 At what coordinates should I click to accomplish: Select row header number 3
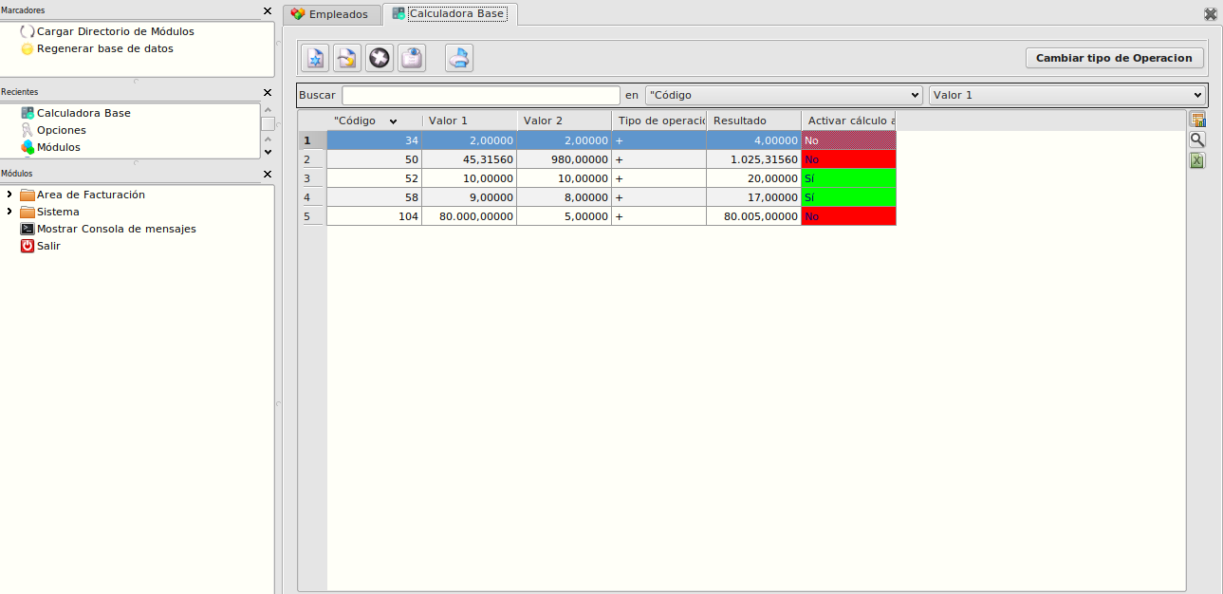pyautogui.click(x=313, y=178)
